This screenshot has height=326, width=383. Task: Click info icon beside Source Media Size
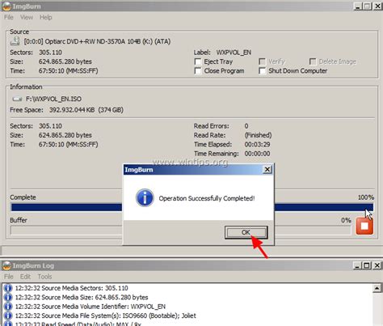8,297
